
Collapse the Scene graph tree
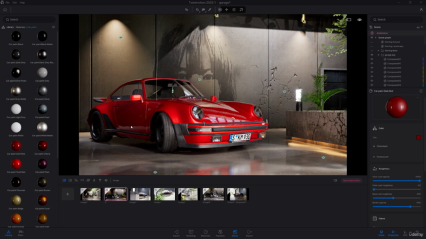coord(375,38)
